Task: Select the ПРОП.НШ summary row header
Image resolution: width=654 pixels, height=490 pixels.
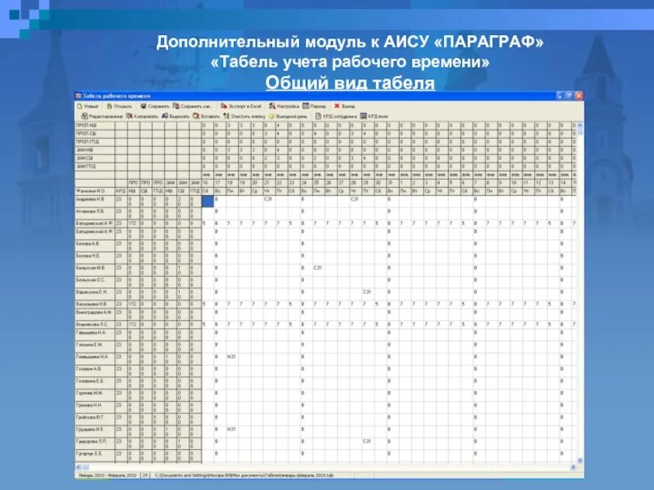Action: tap(95, 126)
